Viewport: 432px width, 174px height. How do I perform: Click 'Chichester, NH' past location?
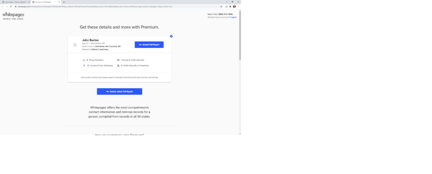pyautogui.click(x=101, y=46)
